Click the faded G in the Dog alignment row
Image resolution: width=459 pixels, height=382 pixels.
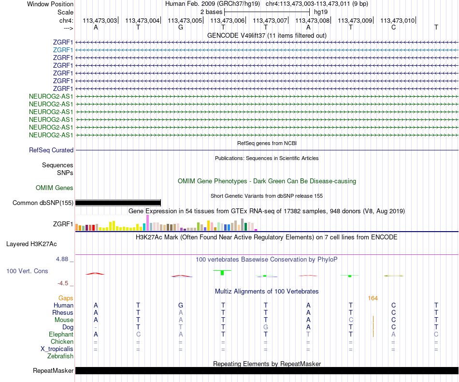coord(266,327)
